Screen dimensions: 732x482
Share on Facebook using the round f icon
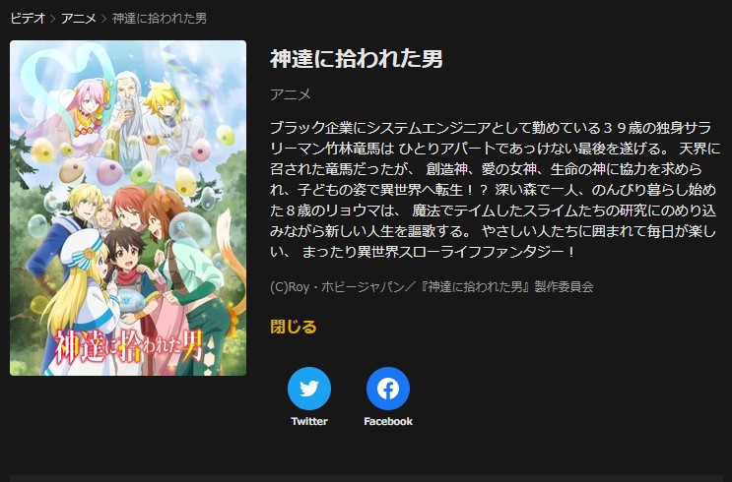tap(388, 389)
